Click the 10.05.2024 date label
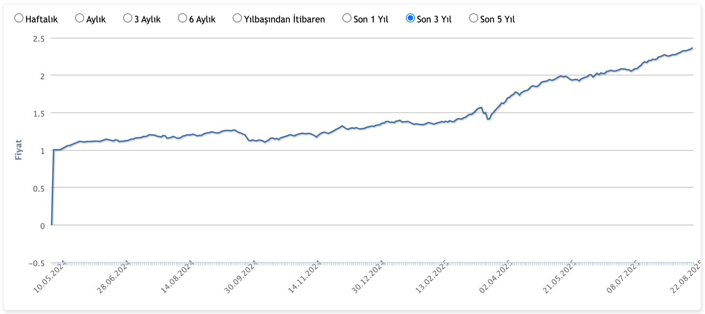The image size is (705, 314). pos(49,276)
